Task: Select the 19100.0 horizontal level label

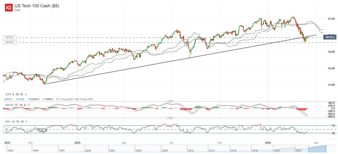Action: coord(9,42)
